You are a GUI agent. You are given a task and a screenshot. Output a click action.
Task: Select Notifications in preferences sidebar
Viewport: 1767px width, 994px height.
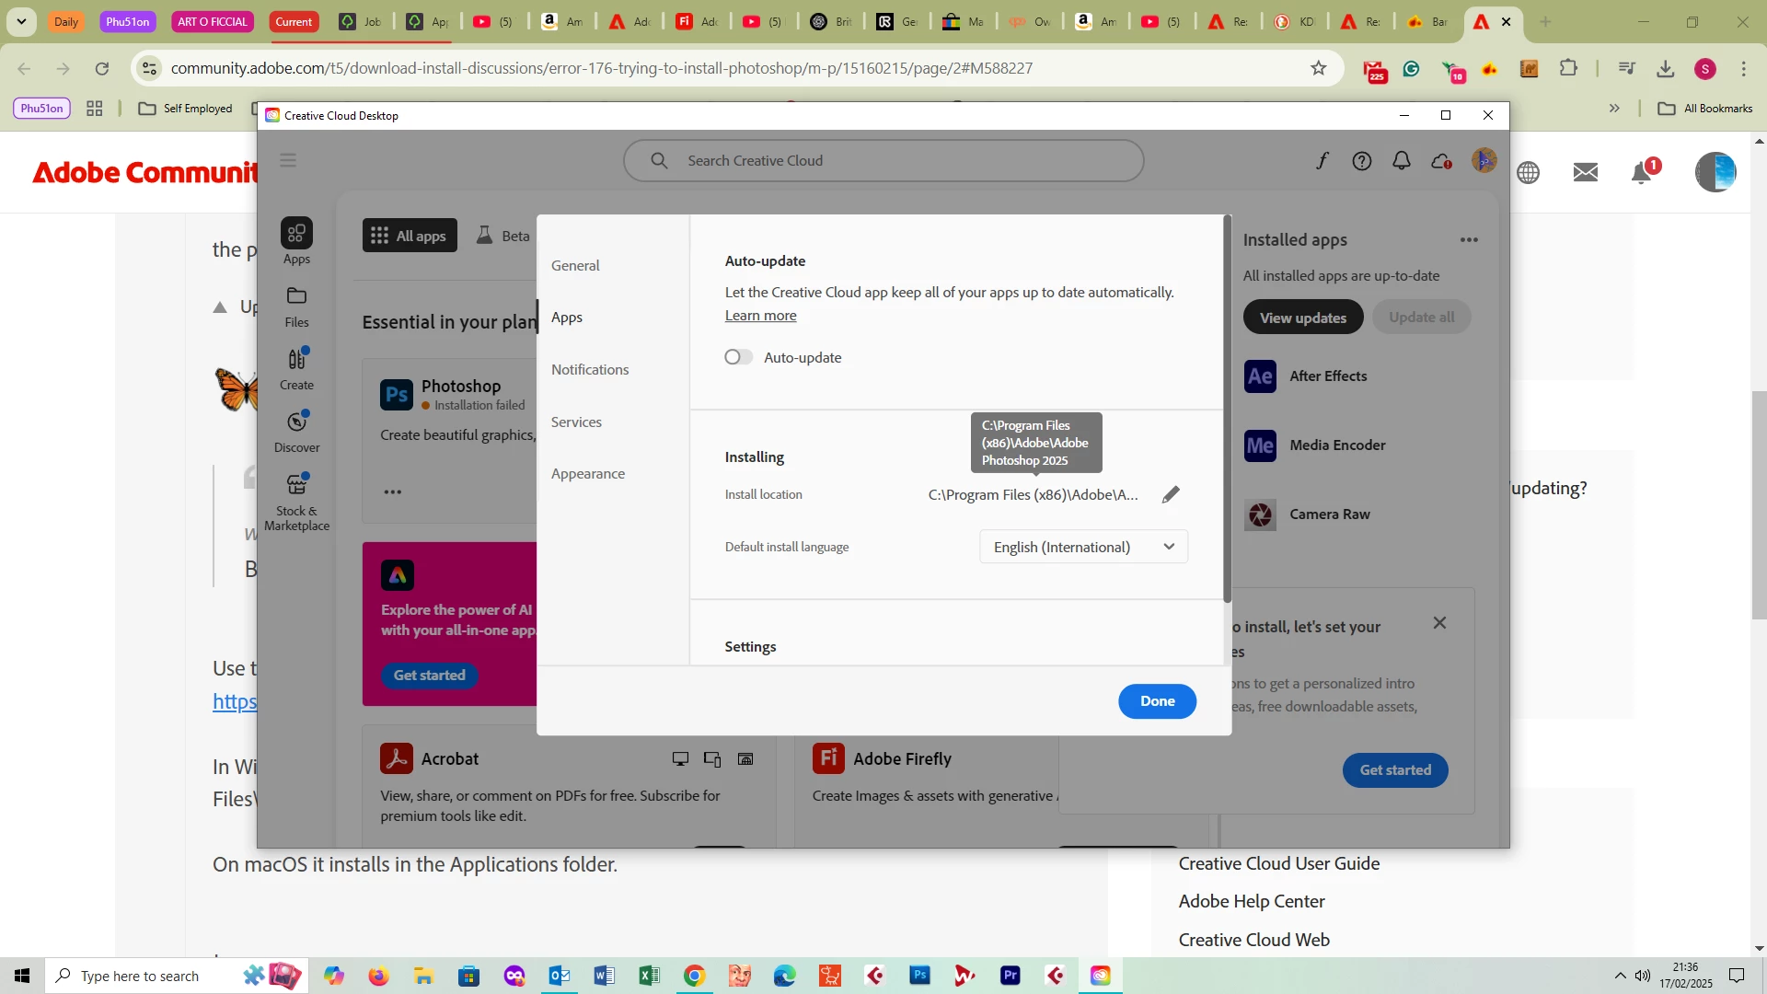(590, 369)
